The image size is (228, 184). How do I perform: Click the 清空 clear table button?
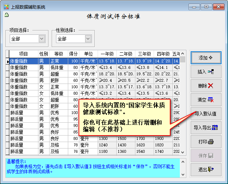(205, 100)
